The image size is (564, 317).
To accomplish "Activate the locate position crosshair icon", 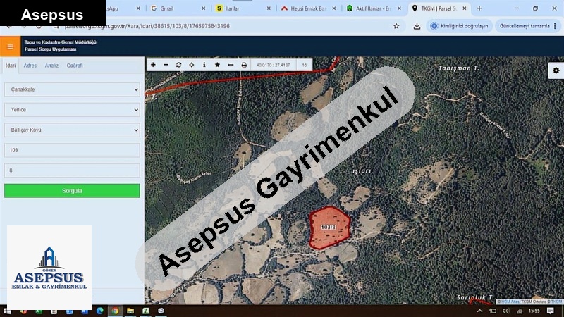I will [192, 65].
